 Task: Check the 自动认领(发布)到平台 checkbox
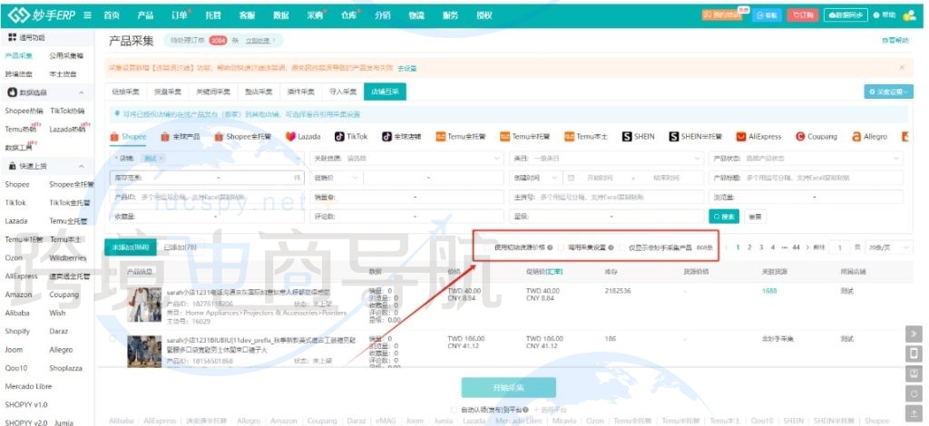click(454, 409)
